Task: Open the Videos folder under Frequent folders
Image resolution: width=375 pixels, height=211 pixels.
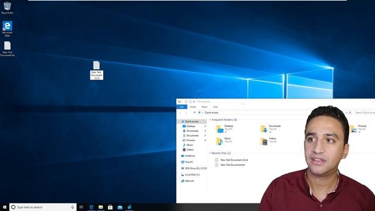Action: point(269,141)
